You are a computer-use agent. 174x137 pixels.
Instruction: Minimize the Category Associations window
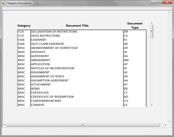point(154,2)
